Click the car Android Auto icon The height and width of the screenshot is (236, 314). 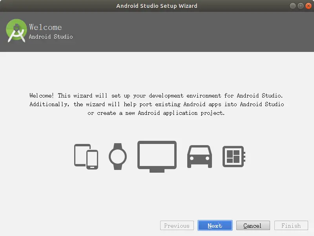coord(199,157)
